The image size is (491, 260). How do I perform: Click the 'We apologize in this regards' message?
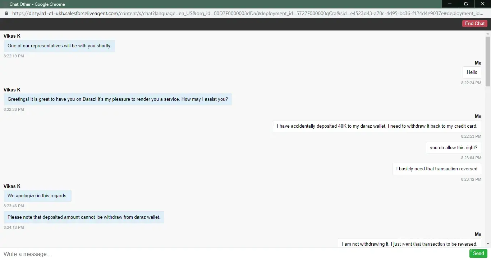(37, 196)
